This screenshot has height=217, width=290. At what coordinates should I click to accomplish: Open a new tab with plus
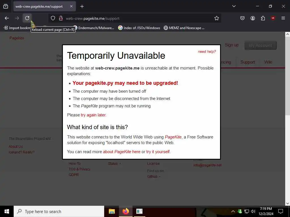82,6
